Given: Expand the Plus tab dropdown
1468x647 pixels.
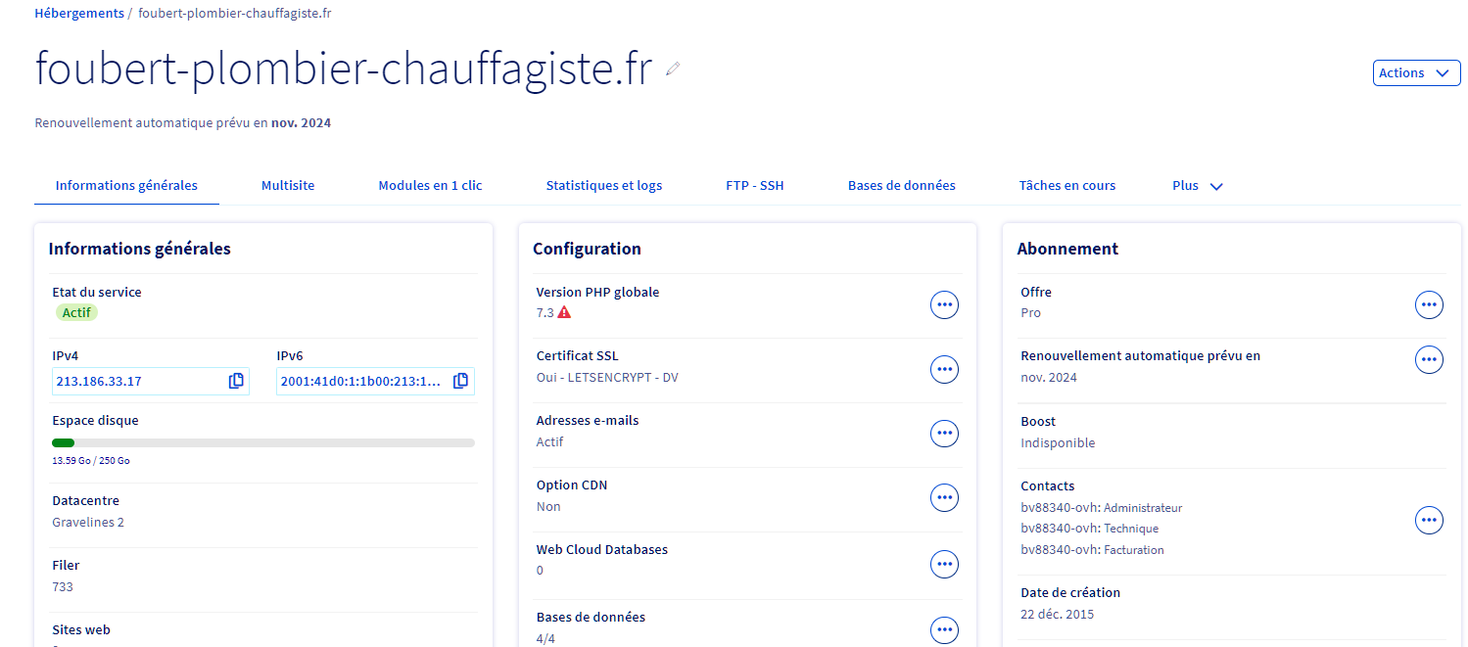Looking at the screenshot, I should [1198, 186].
